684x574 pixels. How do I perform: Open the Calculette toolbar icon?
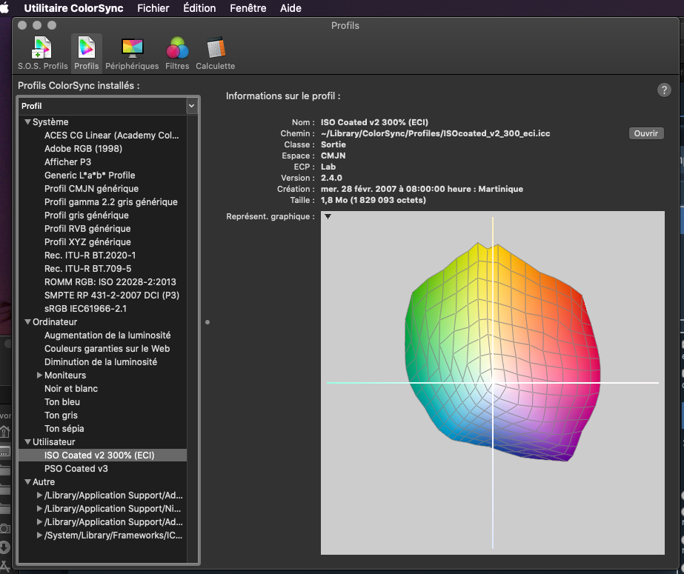coord(215,53)
